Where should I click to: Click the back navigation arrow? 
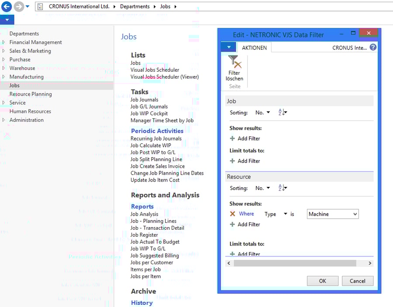point(6,6)
